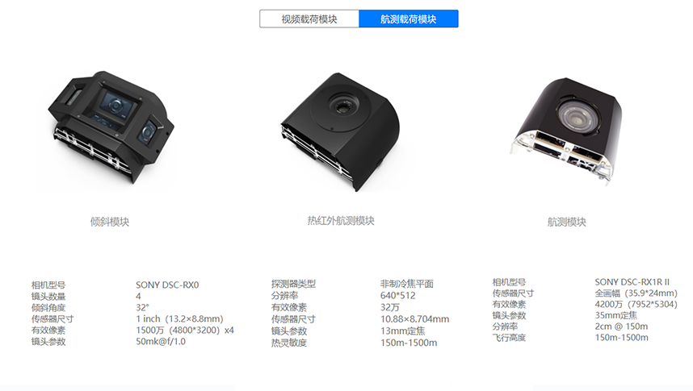This screenshot has width=693, height=391.
Task: Open the 热红外航测模块 title link
Action: point(341,221)
